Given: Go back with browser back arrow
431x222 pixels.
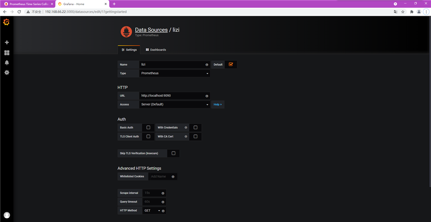Looking at the screenshot, I should [x=4, y=12].
